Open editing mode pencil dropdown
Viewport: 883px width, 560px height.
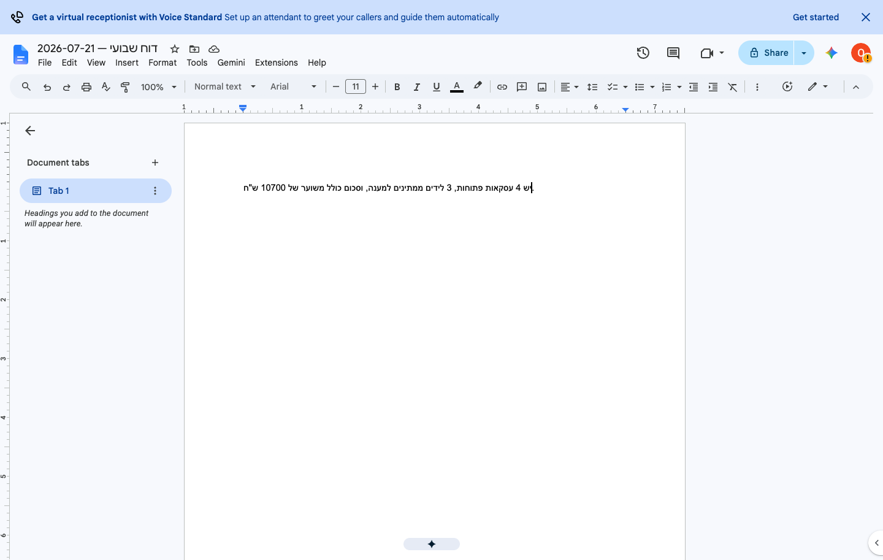[818, 87]
